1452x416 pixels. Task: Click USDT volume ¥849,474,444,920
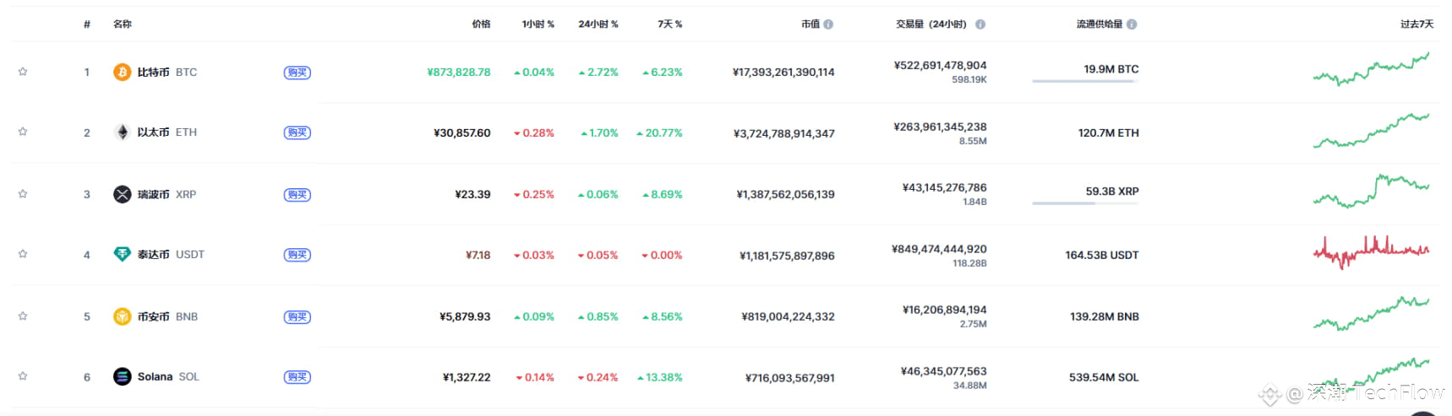point(939,249)
